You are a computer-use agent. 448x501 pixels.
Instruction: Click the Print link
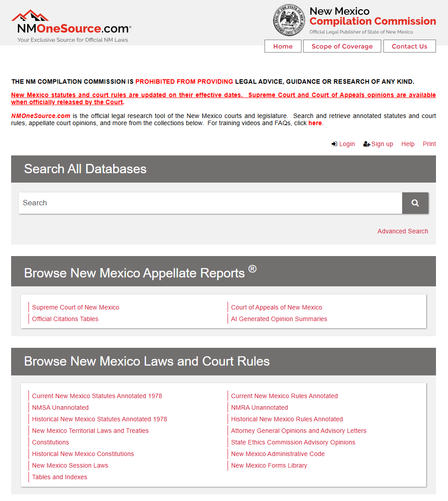tap(429, 144)
